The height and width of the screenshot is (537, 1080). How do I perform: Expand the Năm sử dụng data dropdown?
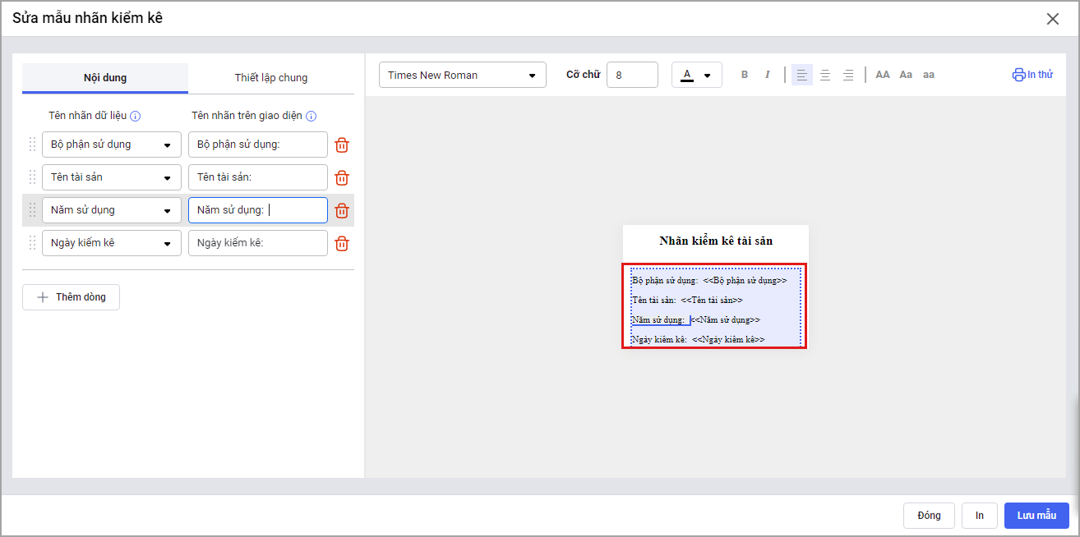tap(112, 210)
